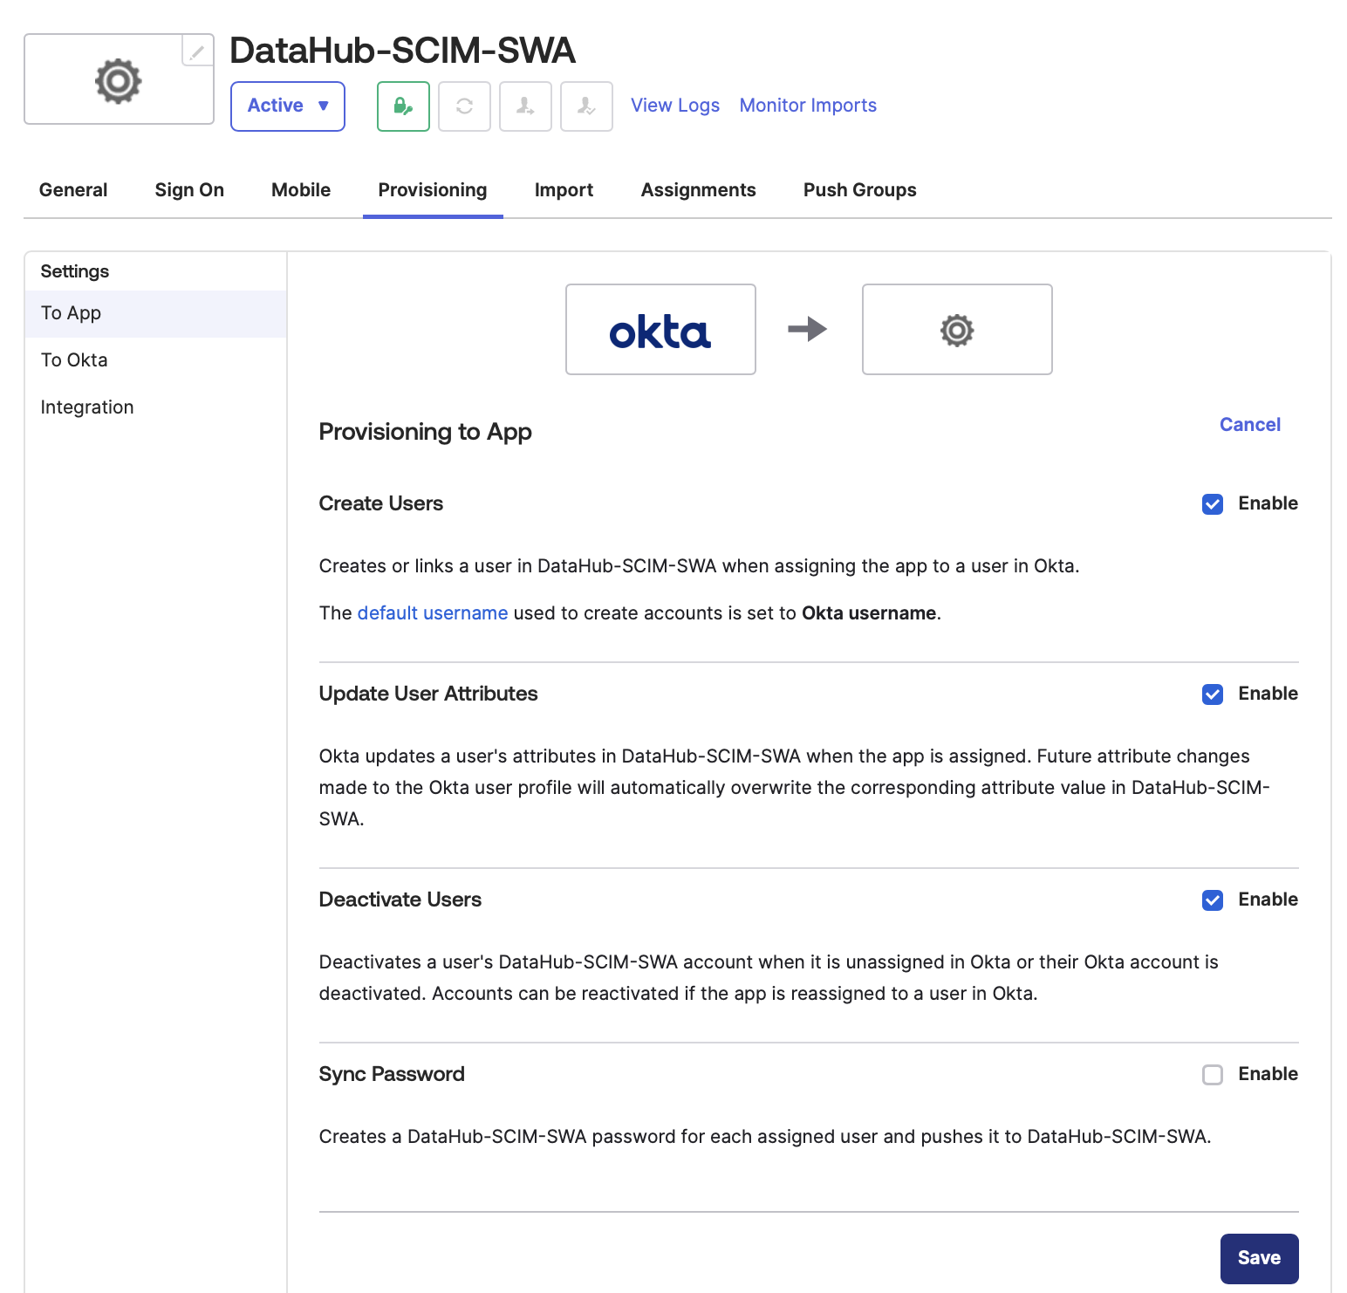Switch to the Sign On tab
This screenshot has height=1293, width=1347.
click(189, 190)
